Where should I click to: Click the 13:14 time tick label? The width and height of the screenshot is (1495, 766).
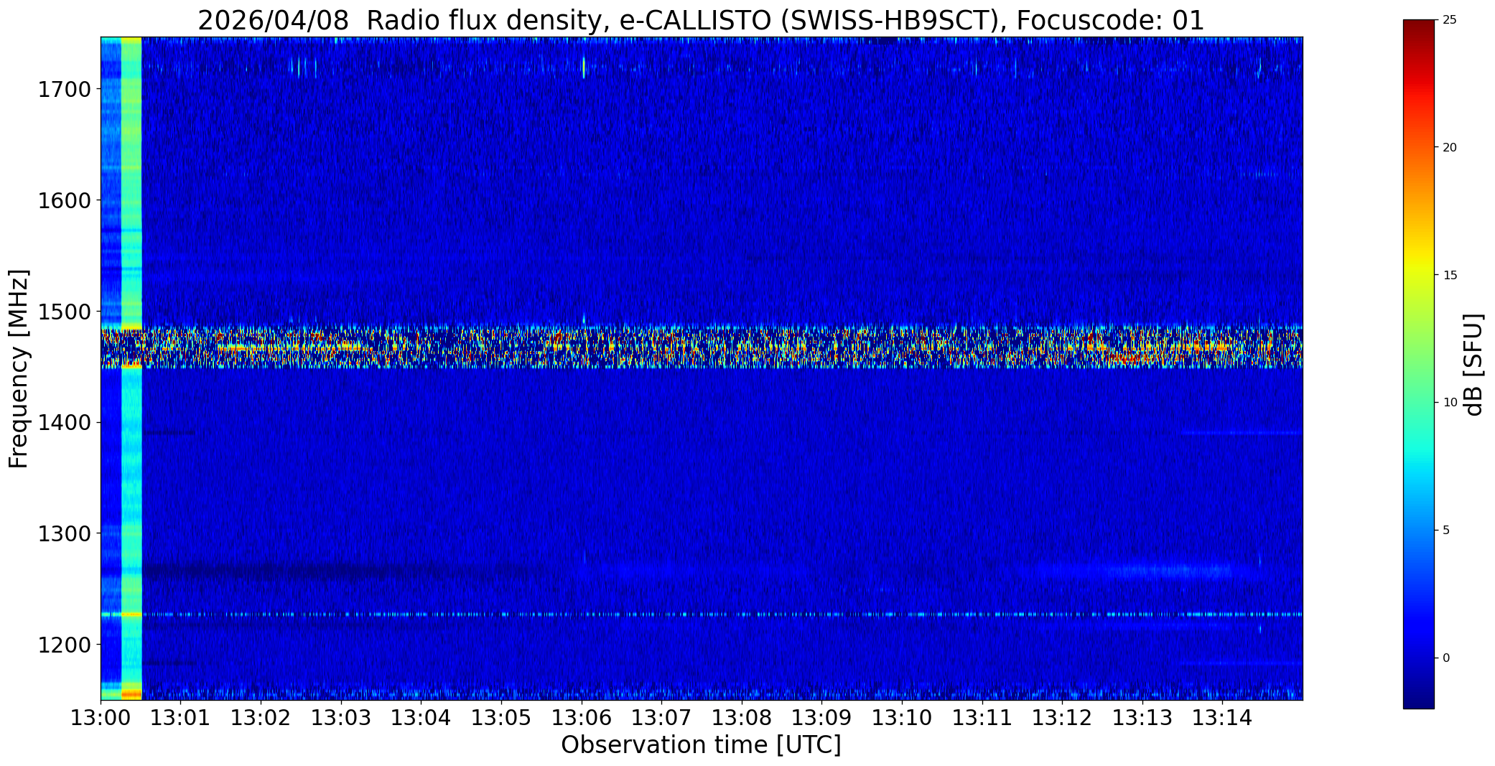pyautogui.click(x=1223, y=718)
